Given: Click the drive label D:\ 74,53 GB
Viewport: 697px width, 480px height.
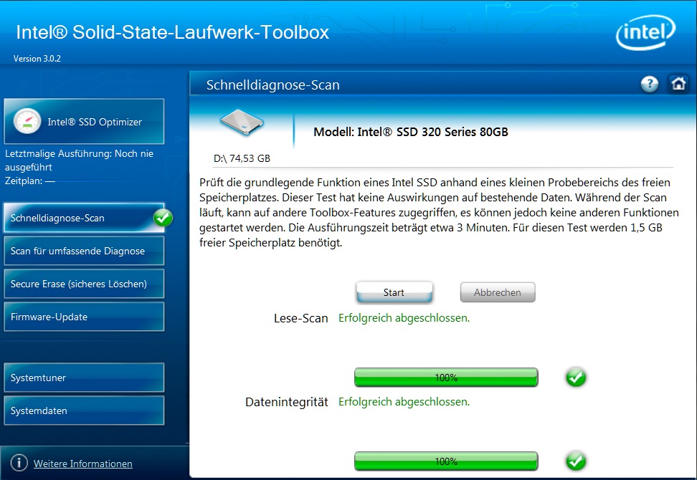Looking at the screenshot, I should point(242,158).
